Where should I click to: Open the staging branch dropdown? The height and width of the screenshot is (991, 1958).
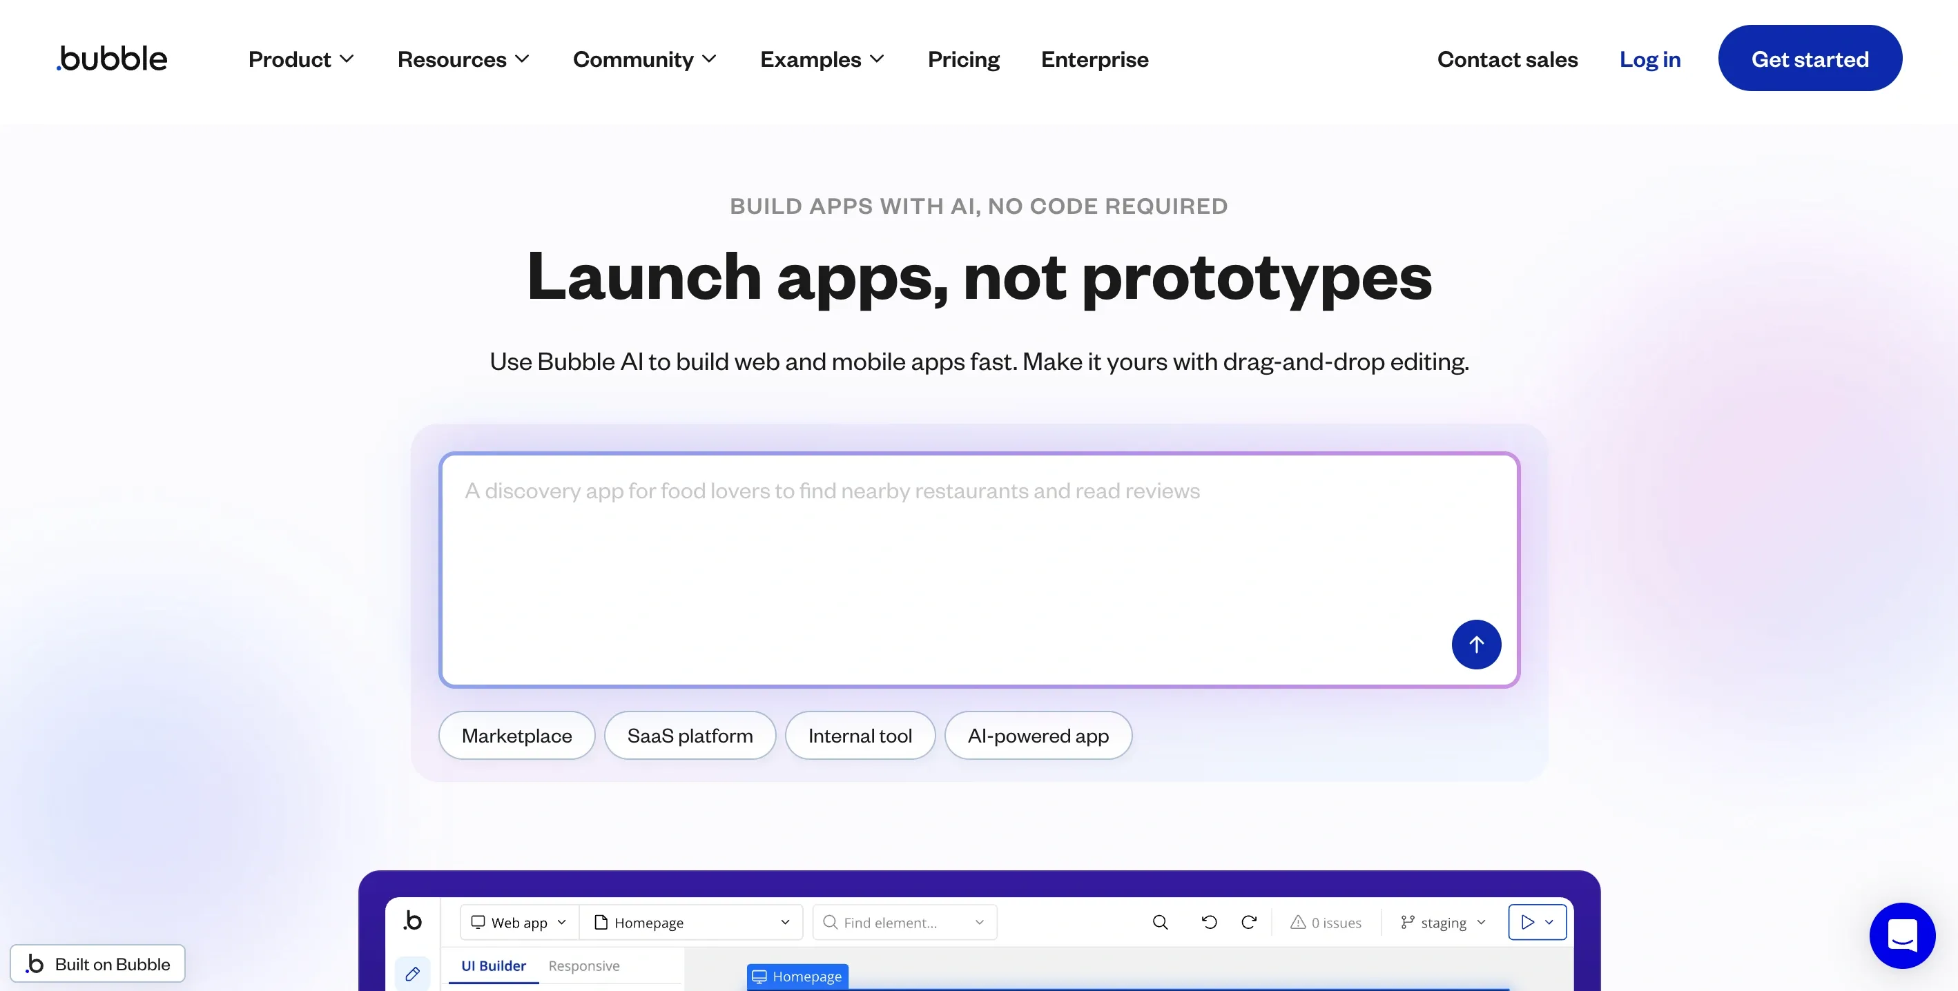click(x=1443, y=922)
